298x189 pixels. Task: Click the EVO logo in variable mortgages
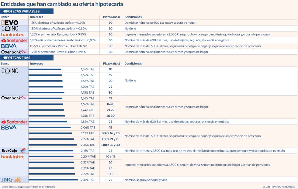pyautogui.click(x=10, y=22)
